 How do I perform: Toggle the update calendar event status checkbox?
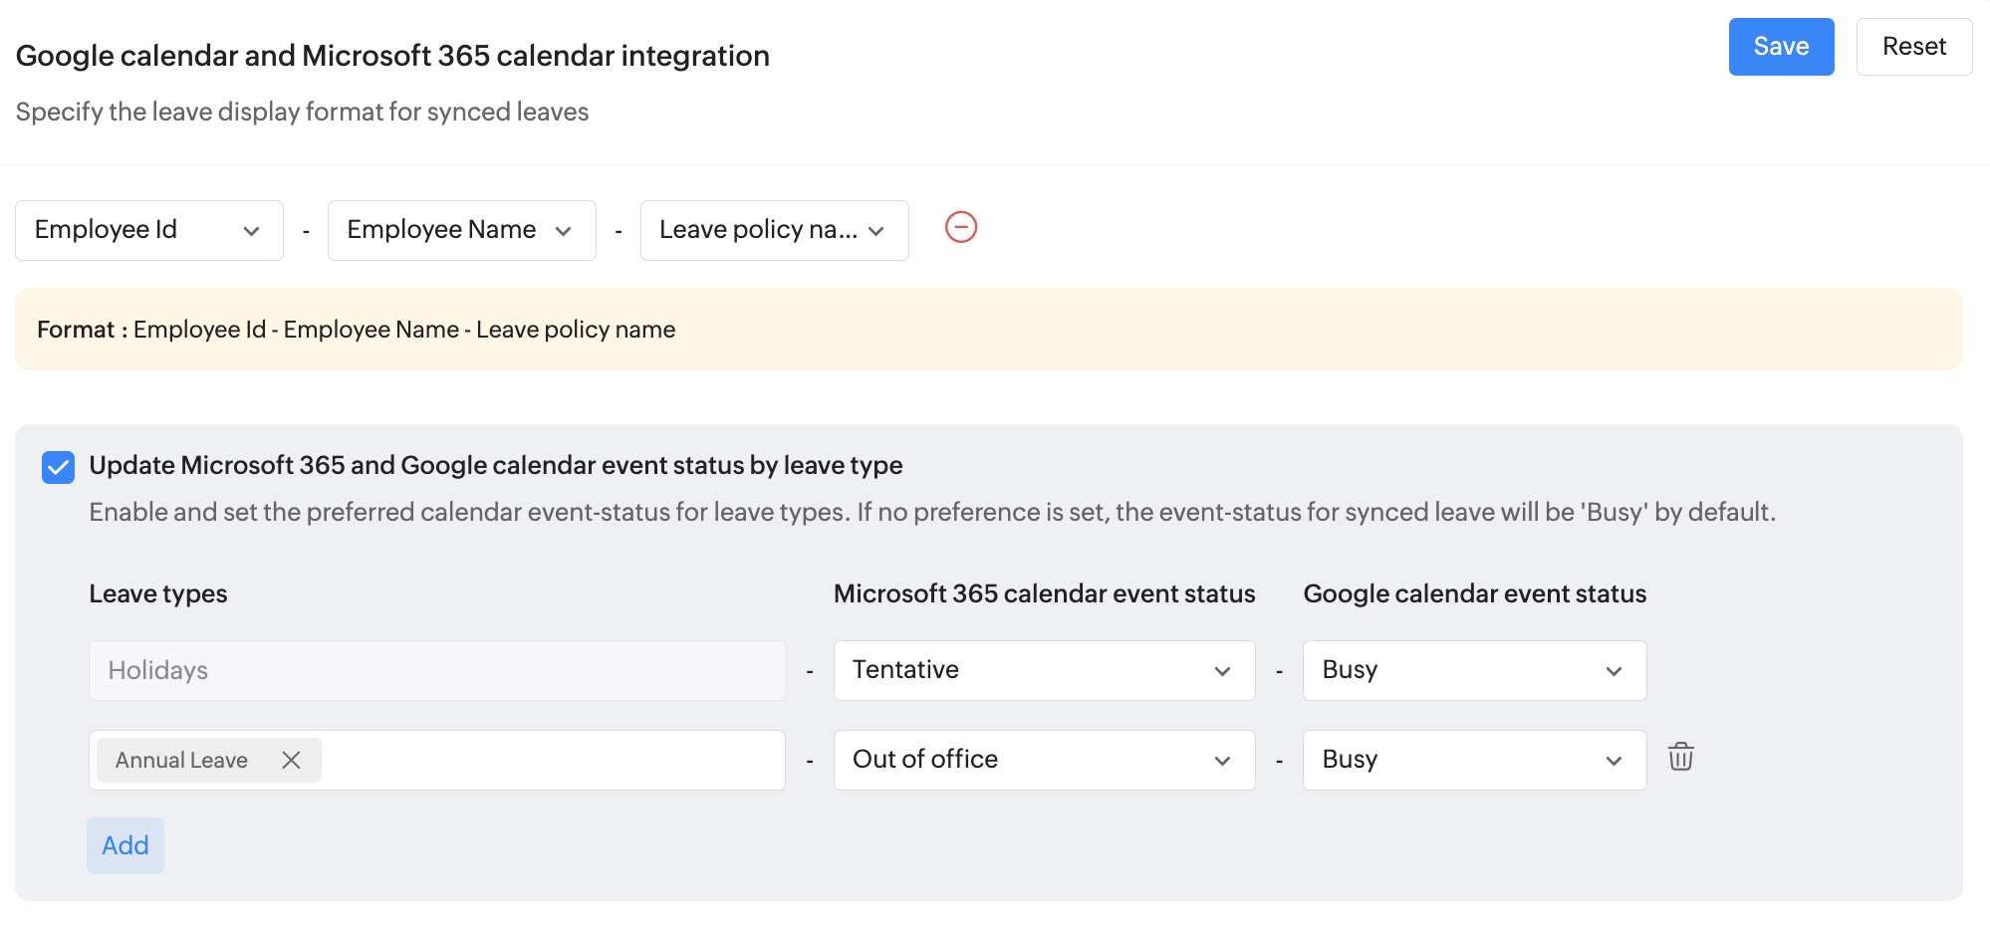tap(59, 467)
